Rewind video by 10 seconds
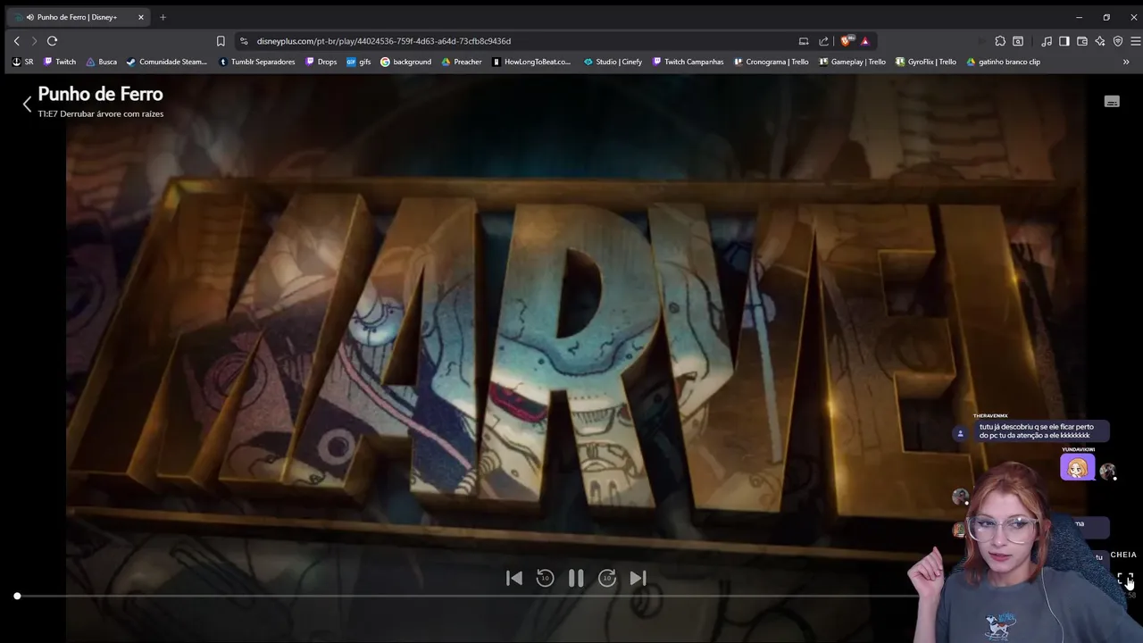This screenshot has width=1143, height=643. (x=545, y=579)
